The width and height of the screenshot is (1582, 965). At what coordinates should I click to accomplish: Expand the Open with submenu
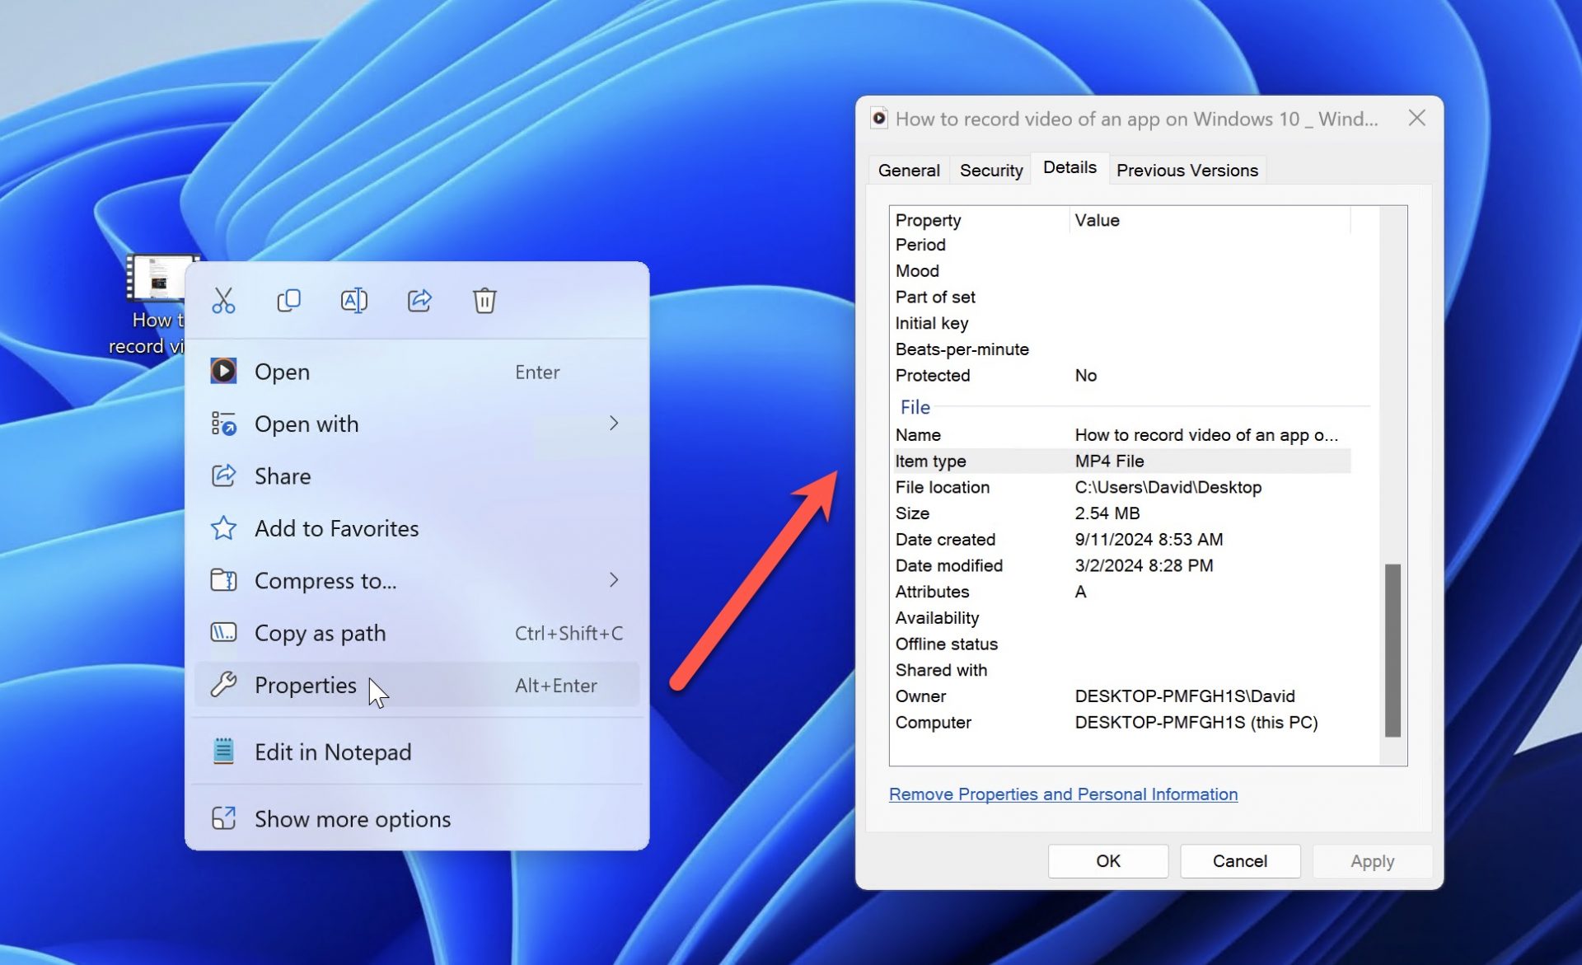(614, 423)
